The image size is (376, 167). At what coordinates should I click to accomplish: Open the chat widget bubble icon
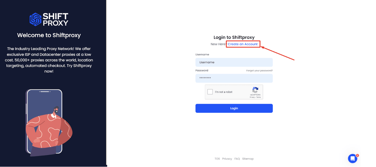point(352,159)
